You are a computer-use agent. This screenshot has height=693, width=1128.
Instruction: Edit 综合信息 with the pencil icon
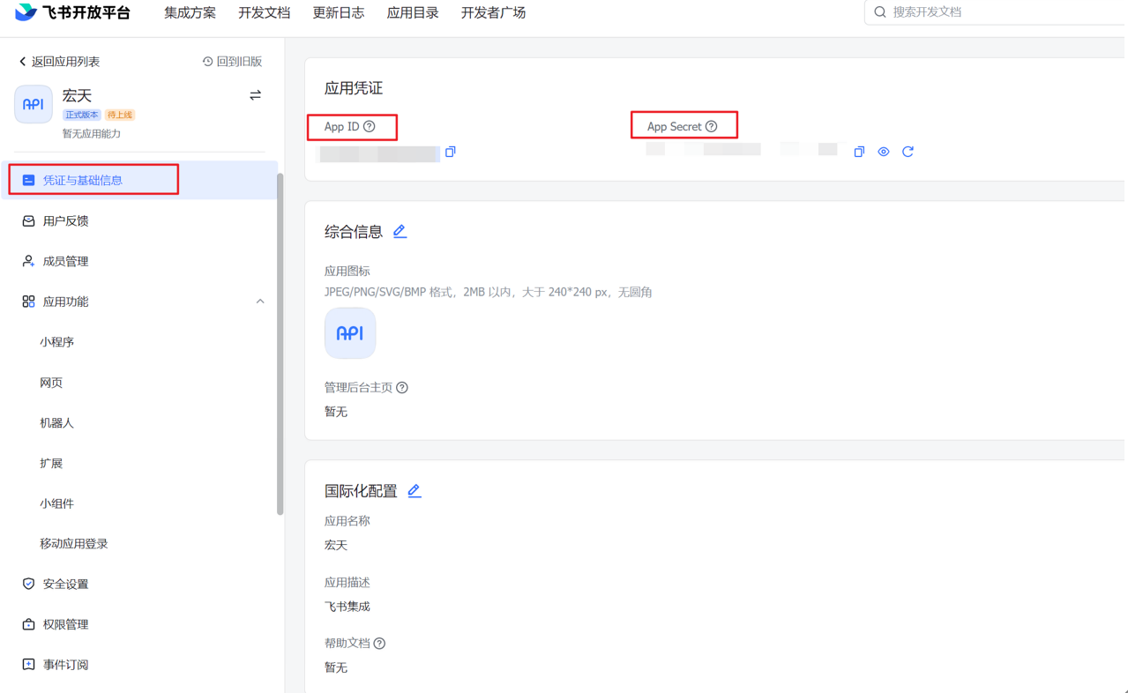click(400, 231)
